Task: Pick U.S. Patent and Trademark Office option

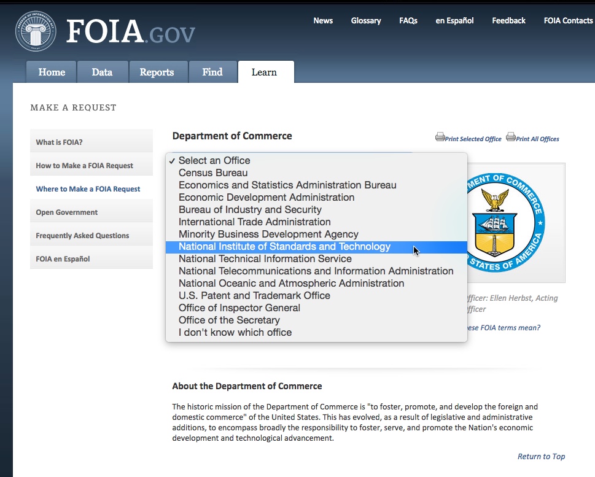Action: pyautogui.click(x=254, y=296)
